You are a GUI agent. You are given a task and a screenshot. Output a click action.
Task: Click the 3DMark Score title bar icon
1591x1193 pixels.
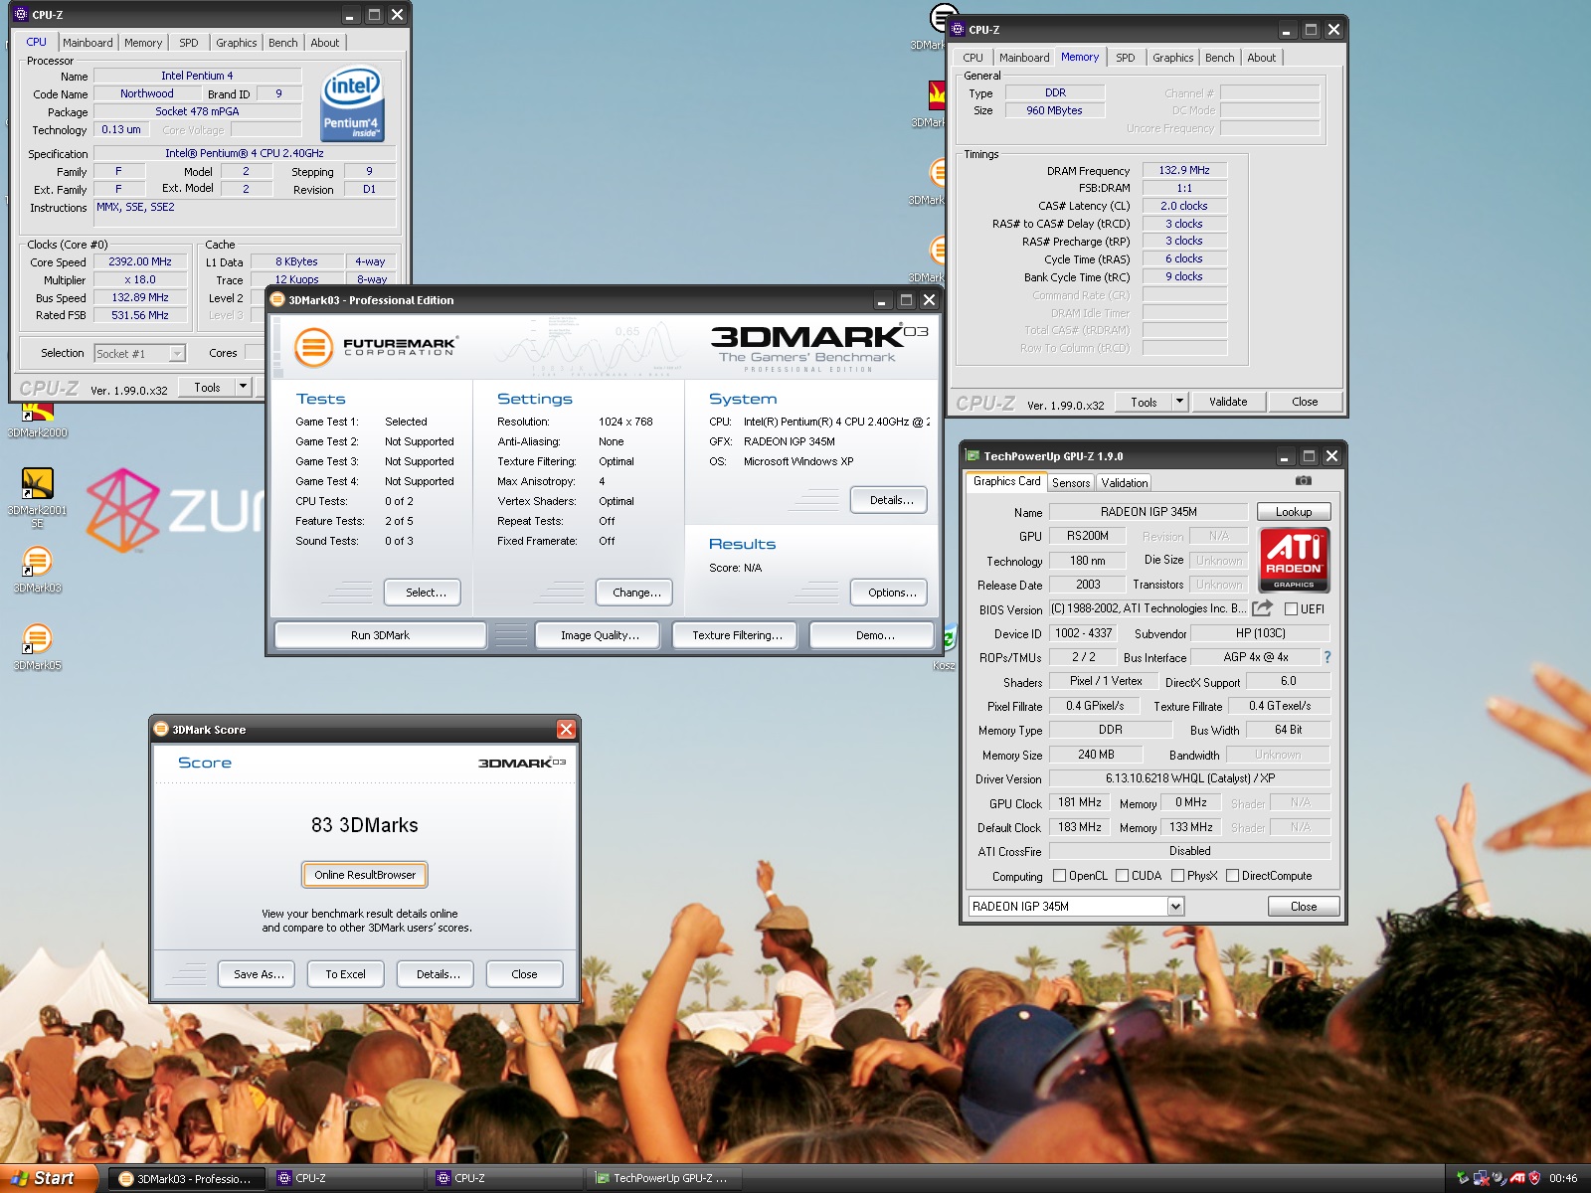(x=161, y=730)
